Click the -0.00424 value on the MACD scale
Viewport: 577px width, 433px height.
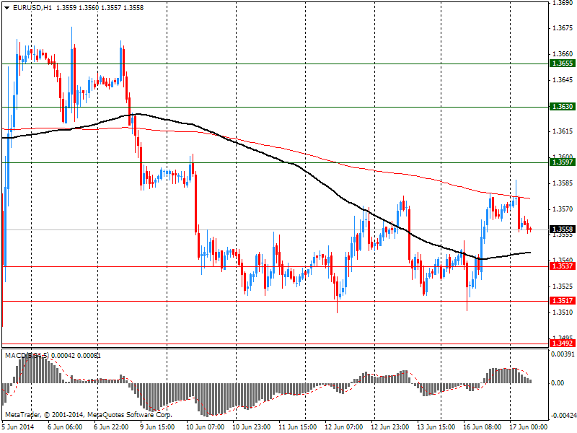[563, 416]
